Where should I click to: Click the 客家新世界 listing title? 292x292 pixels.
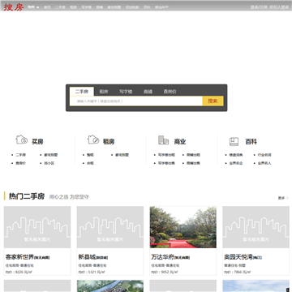19,257
